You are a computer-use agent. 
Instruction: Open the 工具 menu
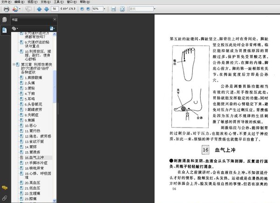[x=59, y=2]
